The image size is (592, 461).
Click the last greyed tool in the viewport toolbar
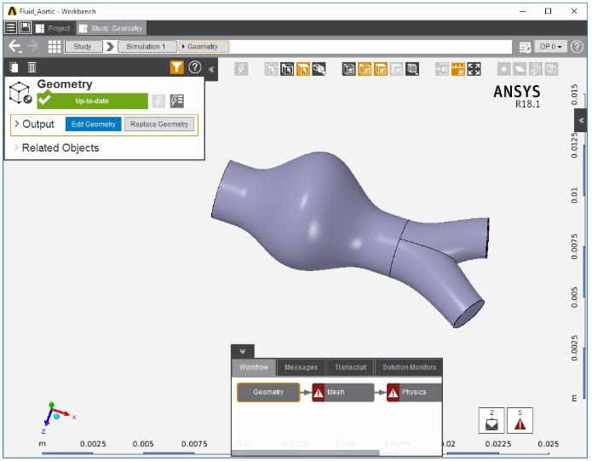tap(551, 69)
